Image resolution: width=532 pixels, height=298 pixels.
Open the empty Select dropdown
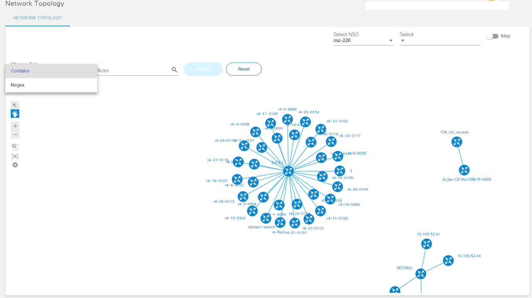pyautogui.click(x=440, y=40)
